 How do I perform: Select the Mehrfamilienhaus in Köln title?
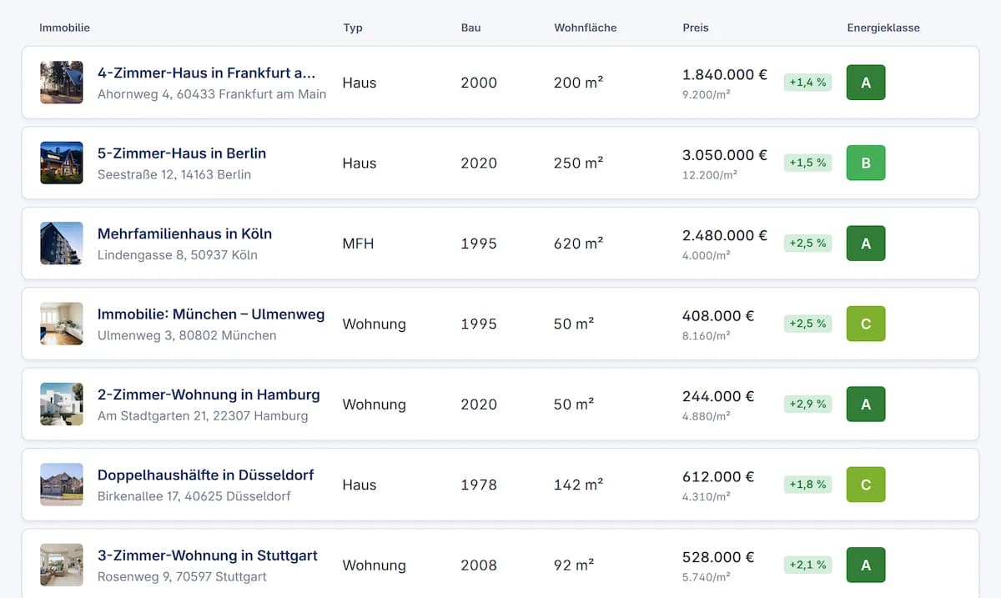coord(184,234)
